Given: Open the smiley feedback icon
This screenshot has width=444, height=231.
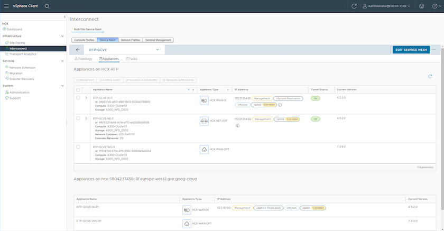Looking at the screenshot, I should (421, 6).
